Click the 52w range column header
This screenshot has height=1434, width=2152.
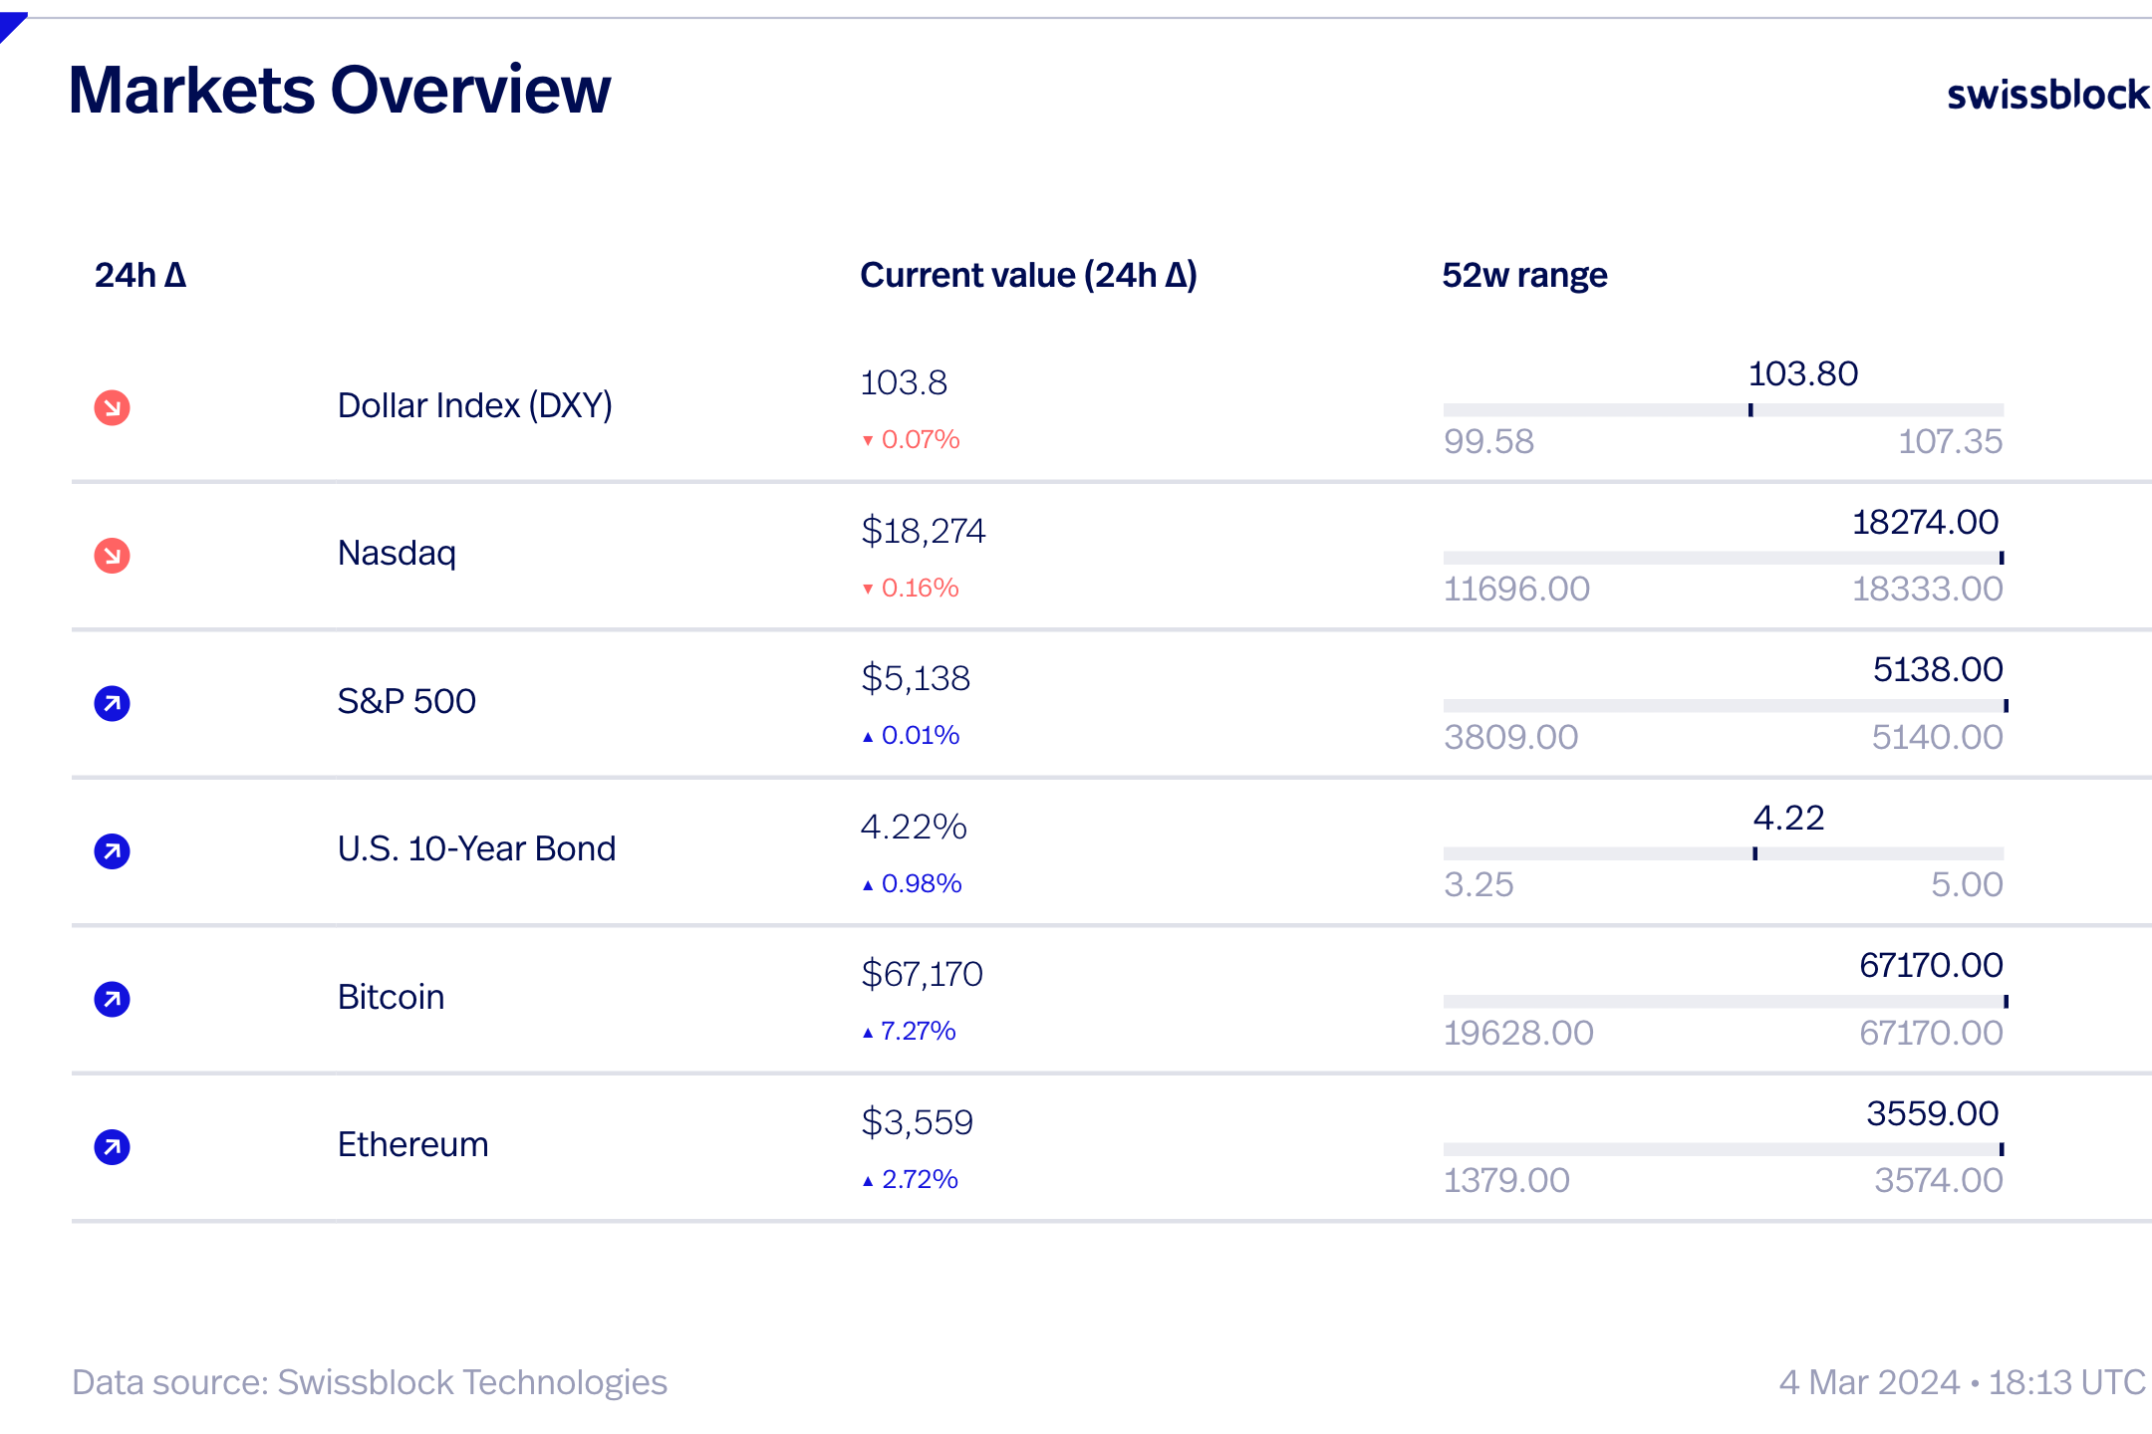pyautogui.click(x=1524, y=275)
